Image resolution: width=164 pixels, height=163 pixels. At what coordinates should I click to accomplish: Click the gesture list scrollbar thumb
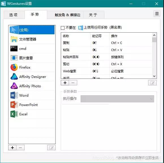tap(154, 40)
